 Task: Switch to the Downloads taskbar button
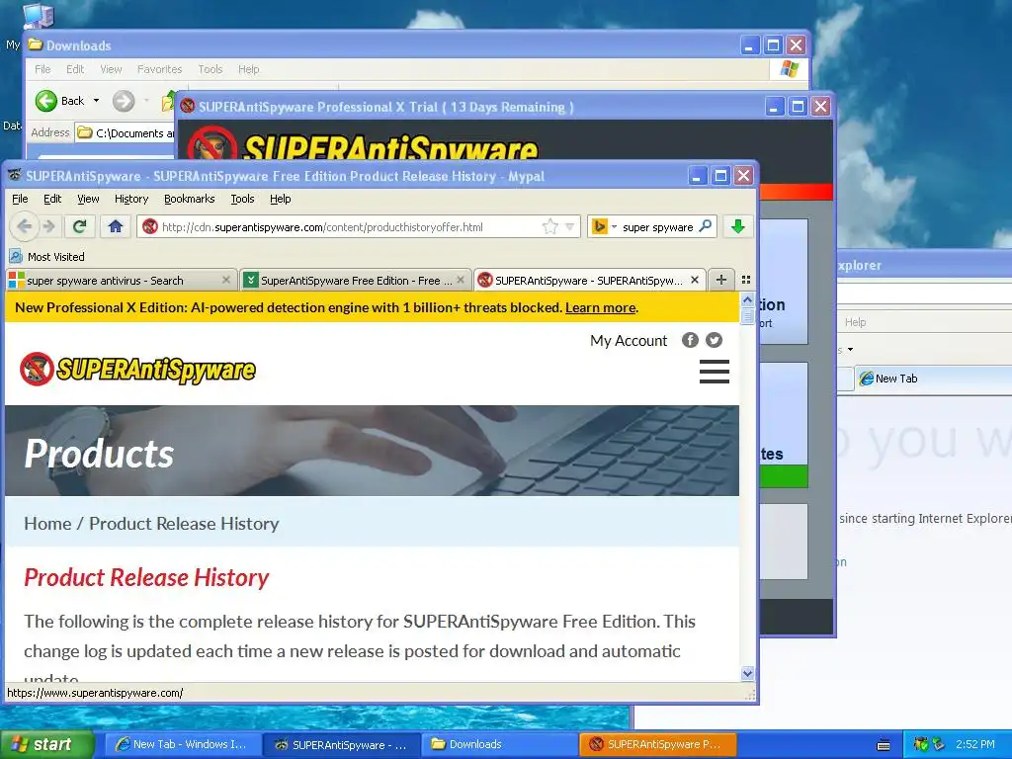point(500,744)
